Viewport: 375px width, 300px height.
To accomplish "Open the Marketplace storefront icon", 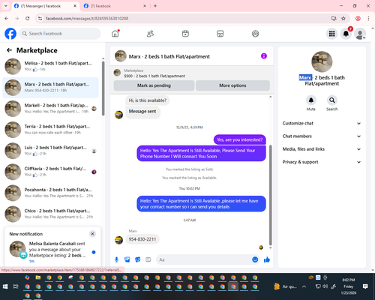I will pos(220,34).
